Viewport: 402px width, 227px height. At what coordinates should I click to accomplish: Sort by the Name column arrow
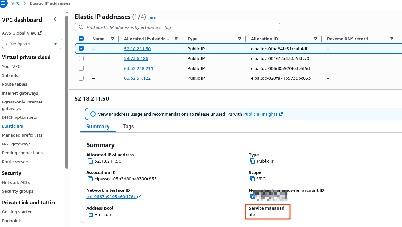click(113, 39)
